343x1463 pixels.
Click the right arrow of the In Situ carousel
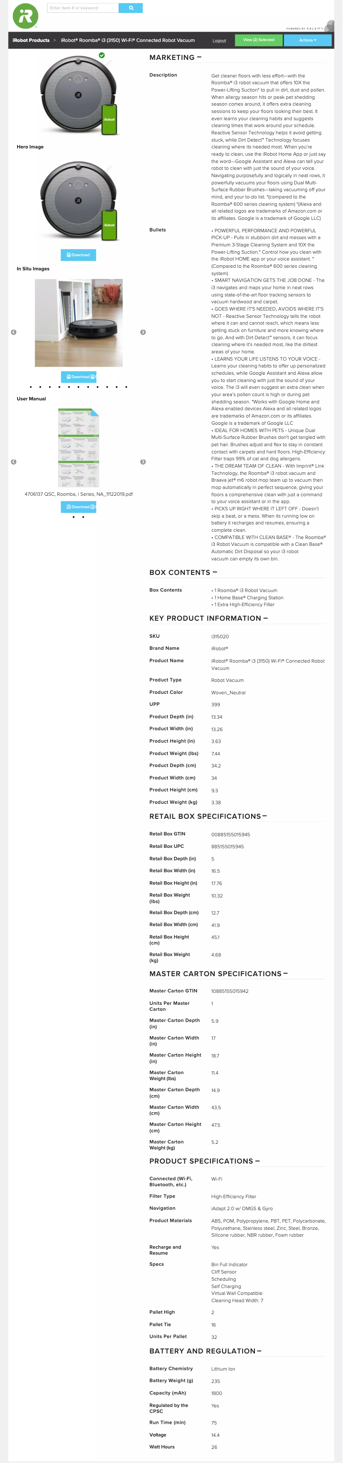[x=143, y=332]
